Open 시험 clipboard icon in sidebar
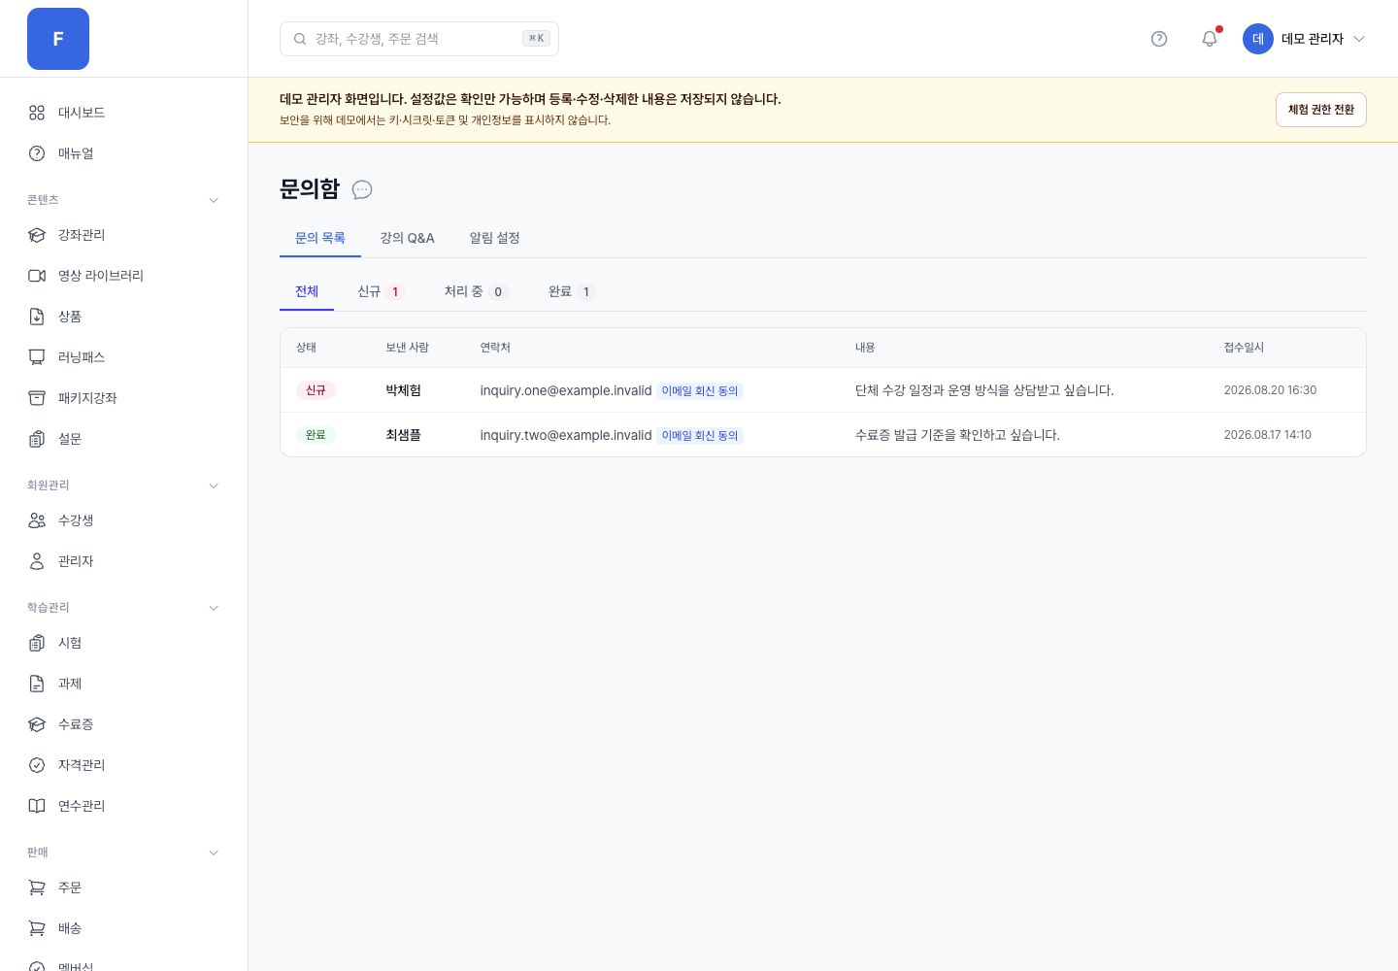The width and height of the screenshot is (1398, 971). 37,643
